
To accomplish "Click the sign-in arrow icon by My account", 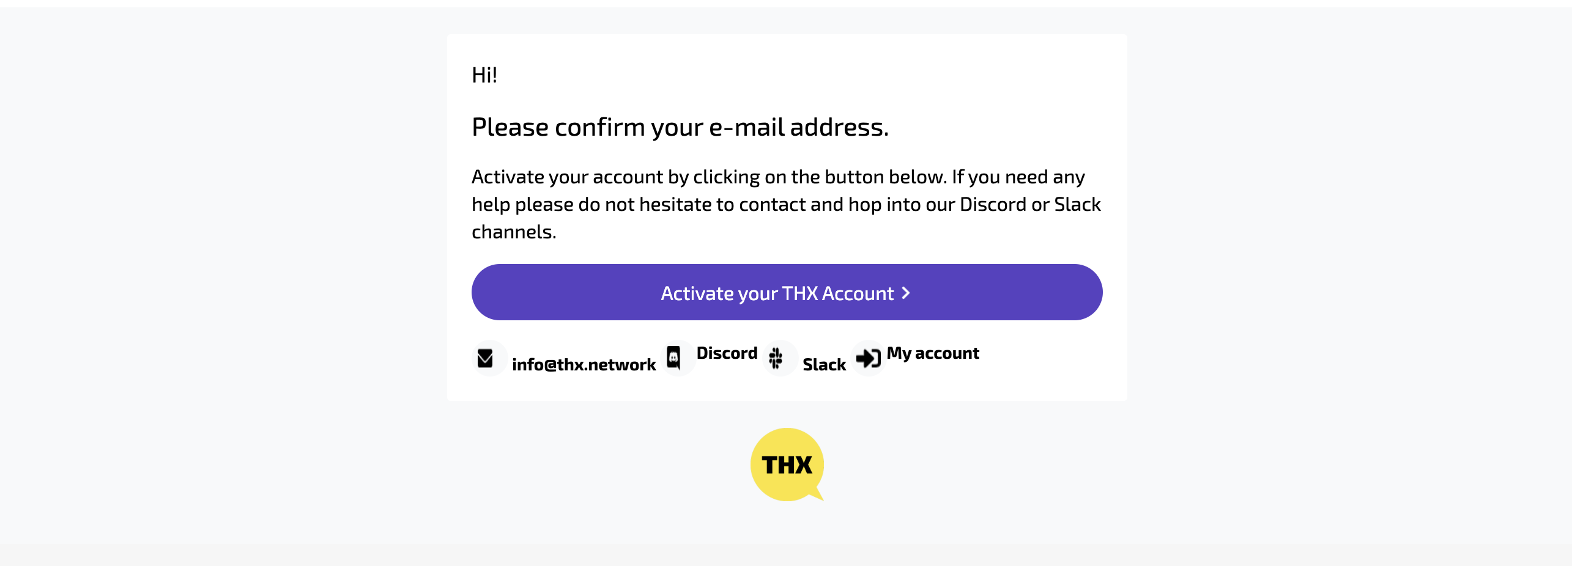I will click(x=868, y=358).
